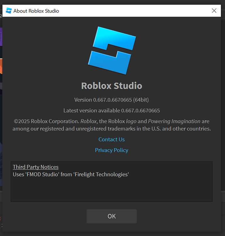Click the About Roblox Studio title text

click(36, 11)
